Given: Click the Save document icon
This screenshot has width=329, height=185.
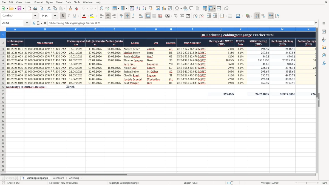Looking at the screenshot, I should pyautogui.click(x=19, y=8).
